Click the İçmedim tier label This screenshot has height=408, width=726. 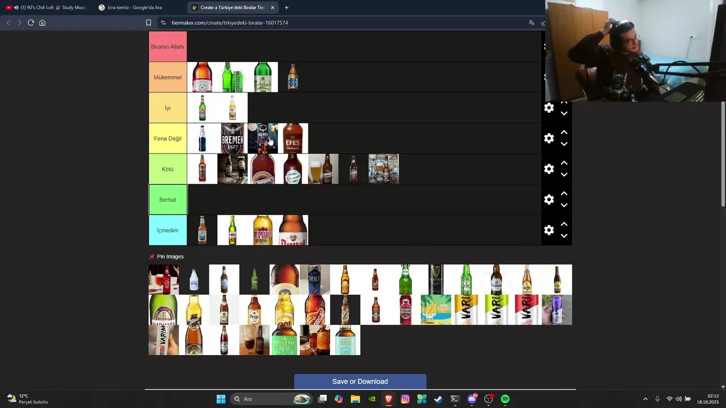click(x=168, y=230)
